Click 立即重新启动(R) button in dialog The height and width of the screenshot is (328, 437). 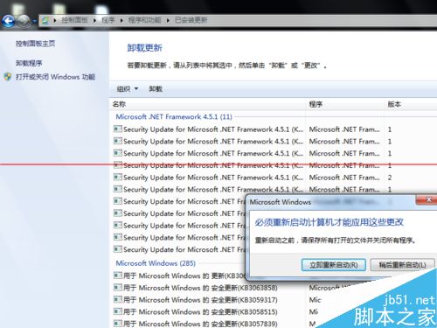pos(334,265)
